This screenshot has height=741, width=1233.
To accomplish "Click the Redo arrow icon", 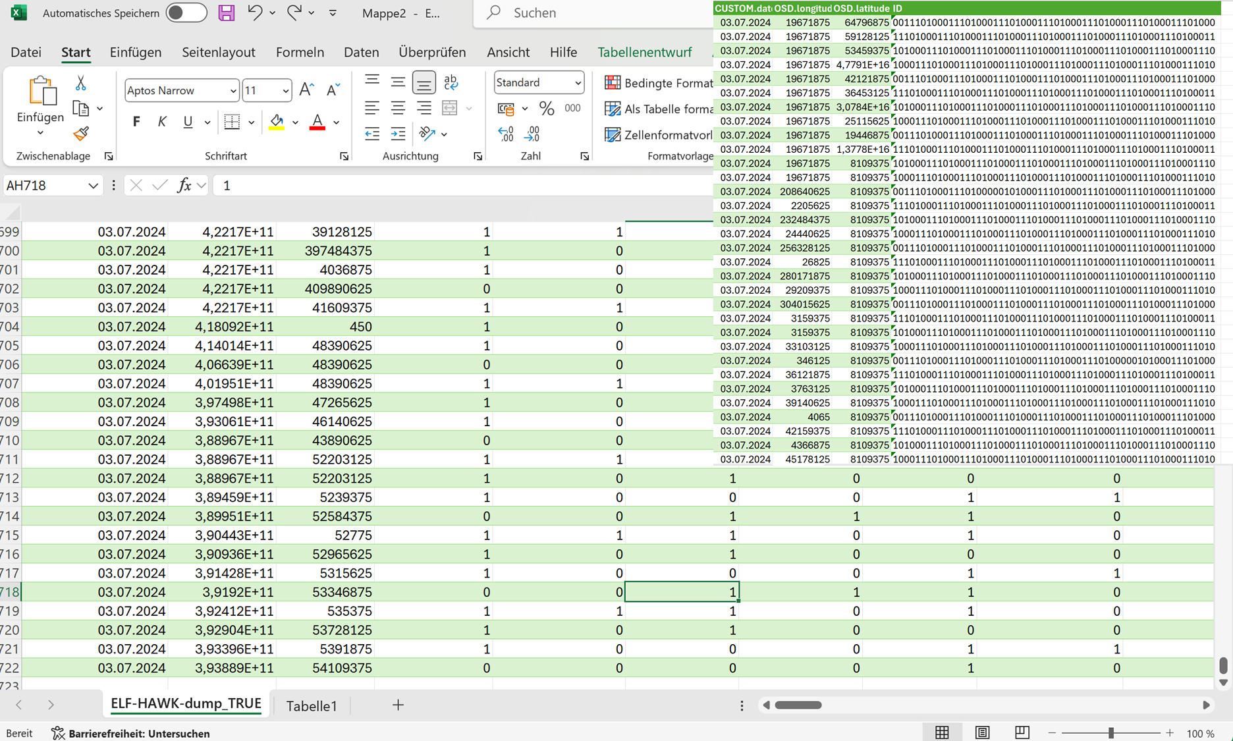I will (x=294, y=13).
